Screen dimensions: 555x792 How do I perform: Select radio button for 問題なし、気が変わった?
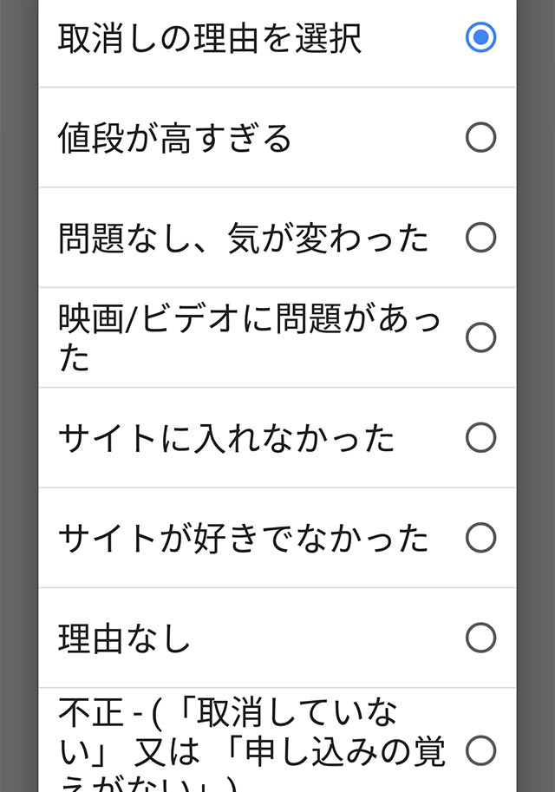coord(480,237)
